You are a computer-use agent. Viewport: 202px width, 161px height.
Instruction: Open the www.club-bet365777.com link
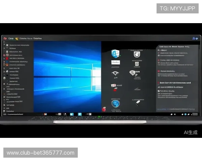click(40, 153)
